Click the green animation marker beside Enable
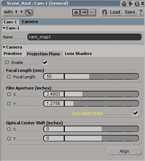The height and width of the screenshot is (161, 145). (7, 62)
